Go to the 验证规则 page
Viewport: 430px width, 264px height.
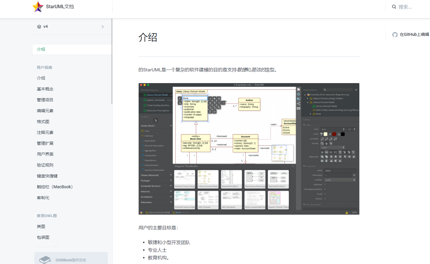45,165
